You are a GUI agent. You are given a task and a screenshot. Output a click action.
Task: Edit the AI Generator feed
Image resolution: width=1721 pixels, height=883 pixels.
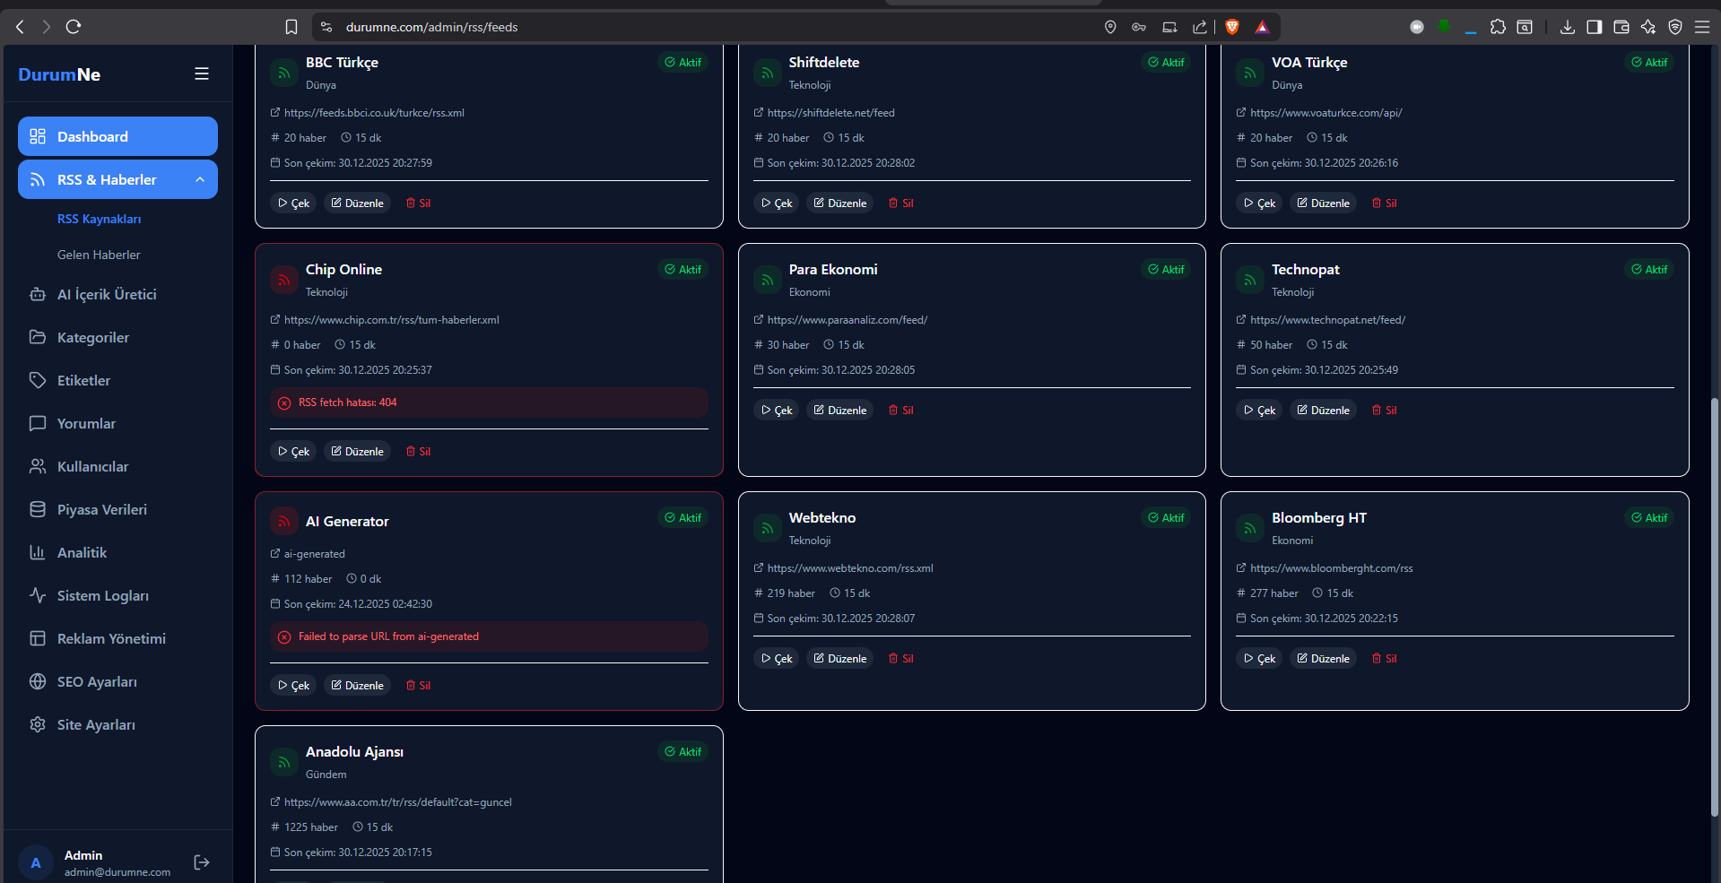357,686
